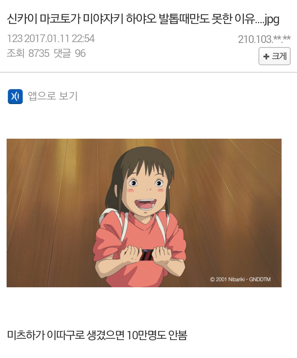Open the 댓글 96 comments link

click(x=70, y=53)
